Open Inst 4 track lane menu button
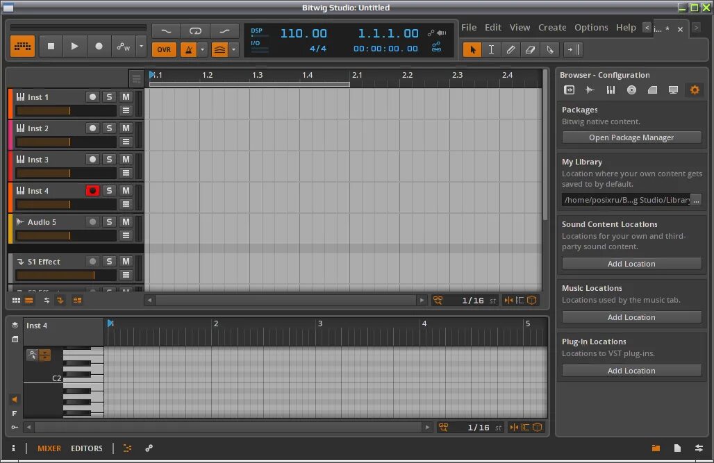Screen dimensions: 714x463 tap(126, 204)
